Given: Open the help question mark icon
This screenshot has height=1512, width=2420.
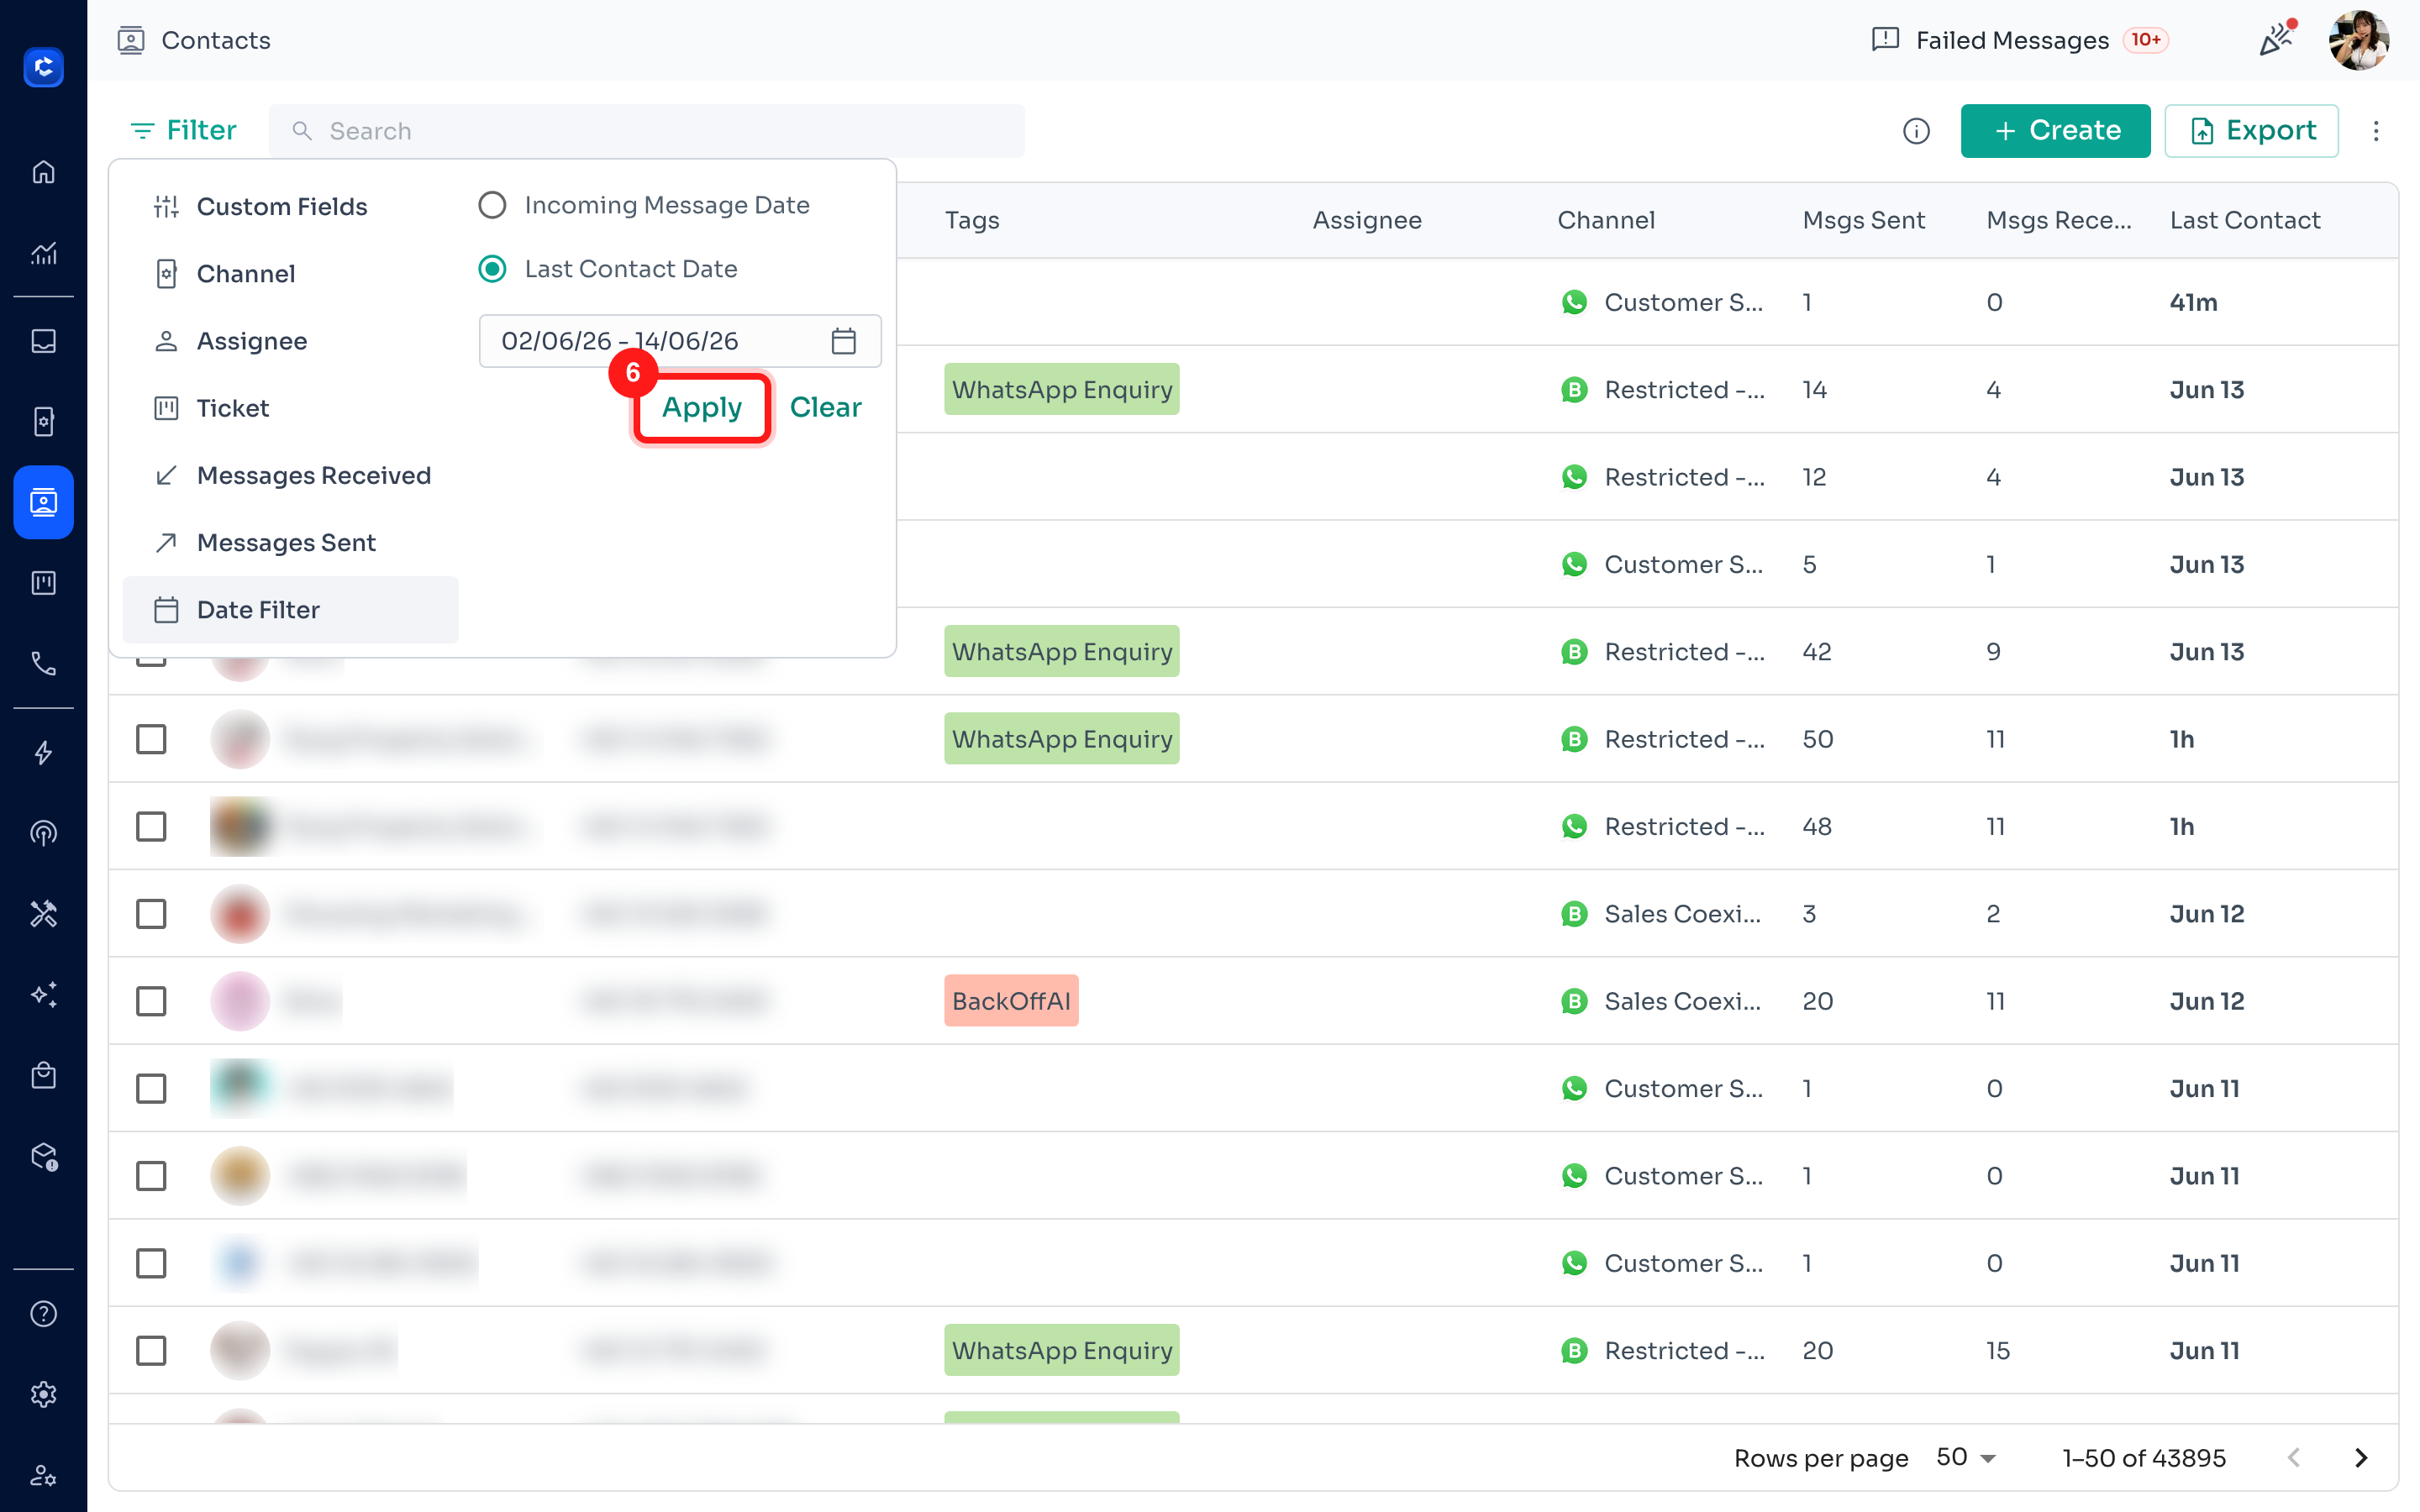Looking at the screenshot, I should 43,1313.
